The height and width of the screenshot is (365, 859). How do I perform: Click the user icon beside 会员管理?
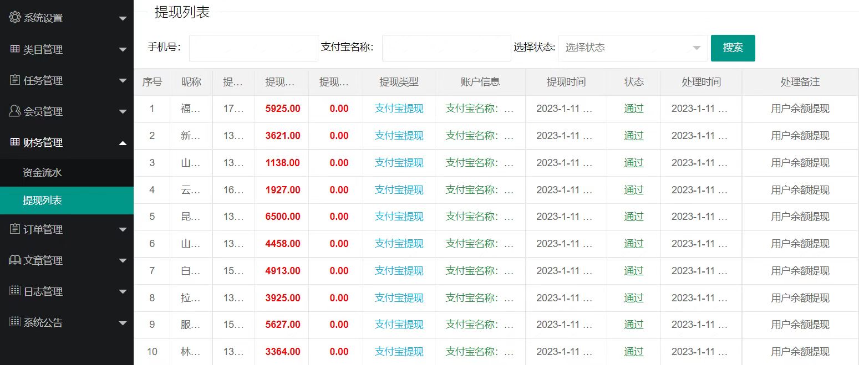coord(15,111)
